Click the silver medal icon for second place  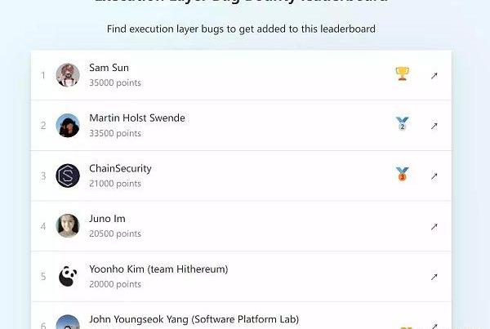pyautogui.click(x=402, y=123)
